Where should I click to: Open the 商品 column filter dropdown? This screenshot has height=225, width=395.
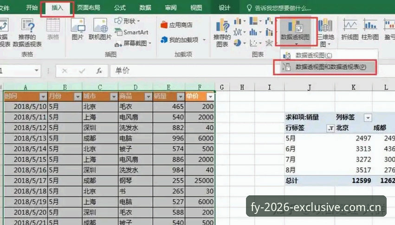(x=149, y=96)
